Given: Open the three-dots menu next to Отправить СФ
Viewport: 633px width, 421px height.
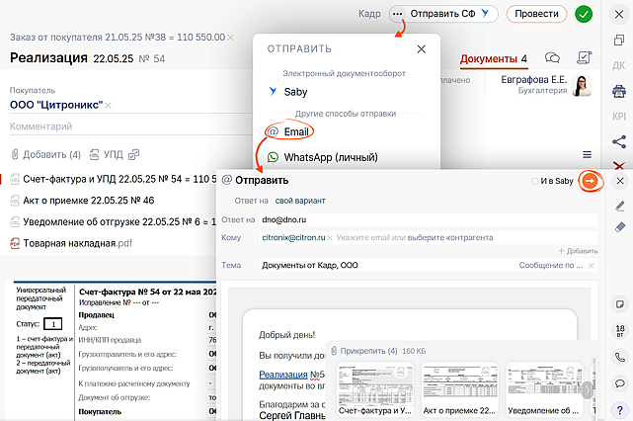Looking at the screenshot, I should click(398, 14).
